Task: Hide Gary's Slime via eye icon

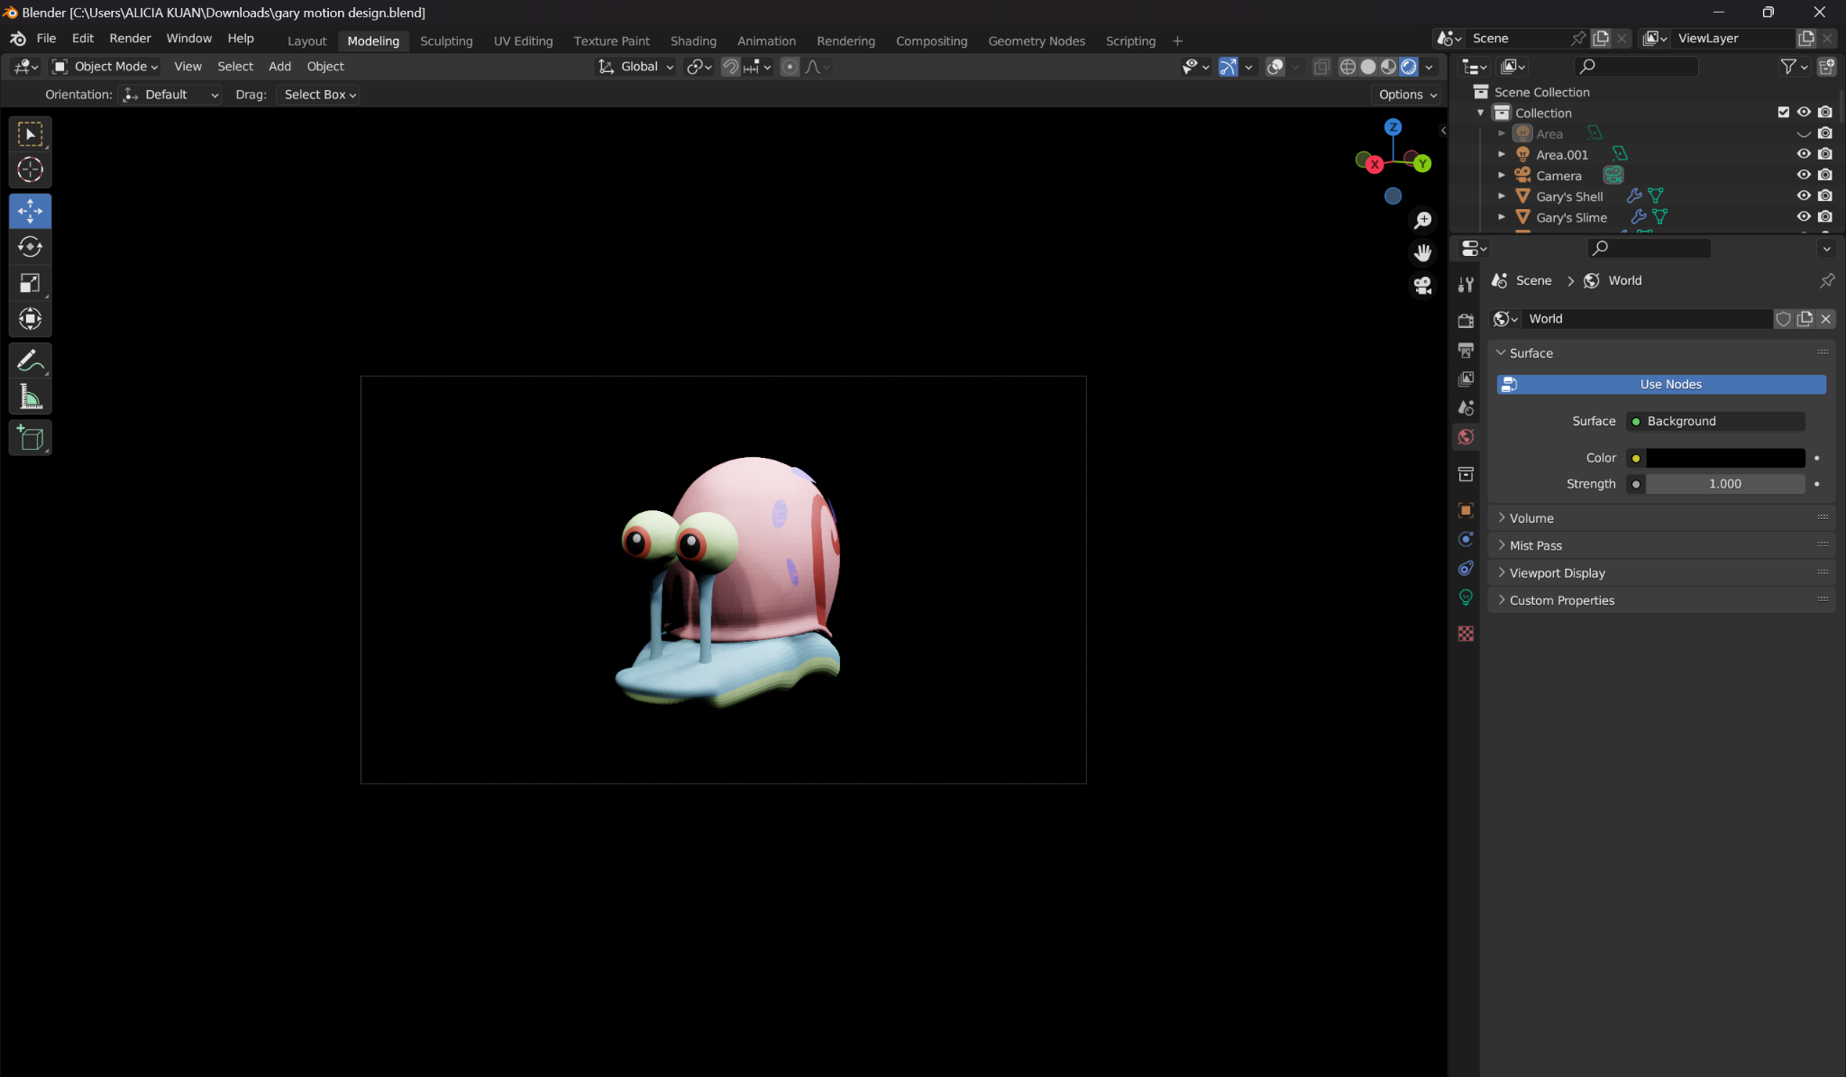Action: pos(1804,216)
